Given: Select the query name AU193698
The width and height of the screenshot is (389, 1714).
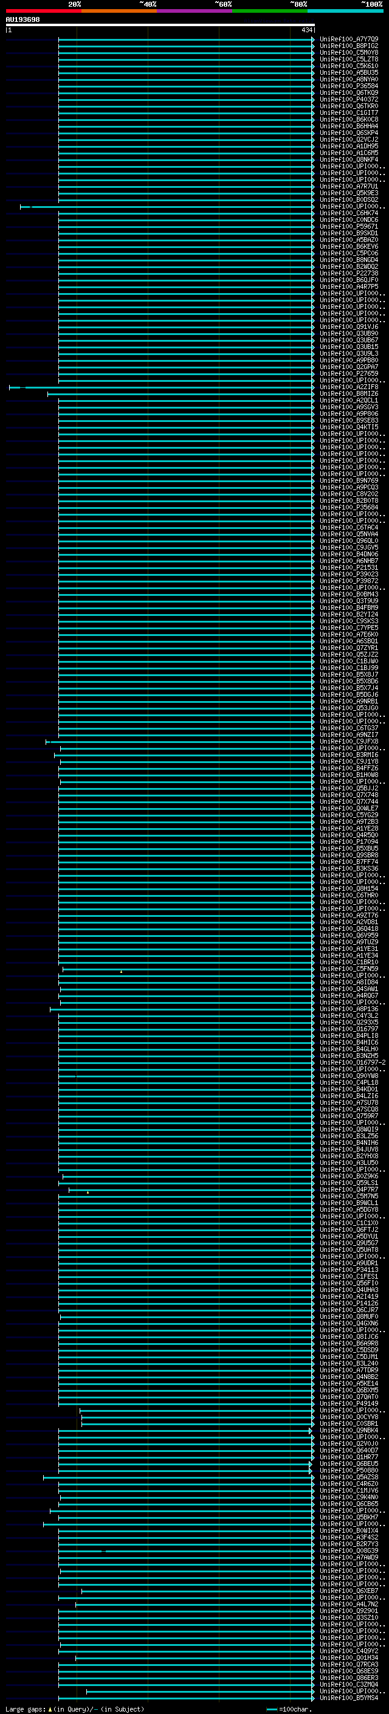Looking at the screenshot, I should pyautogui.click(x=22, y=20).
